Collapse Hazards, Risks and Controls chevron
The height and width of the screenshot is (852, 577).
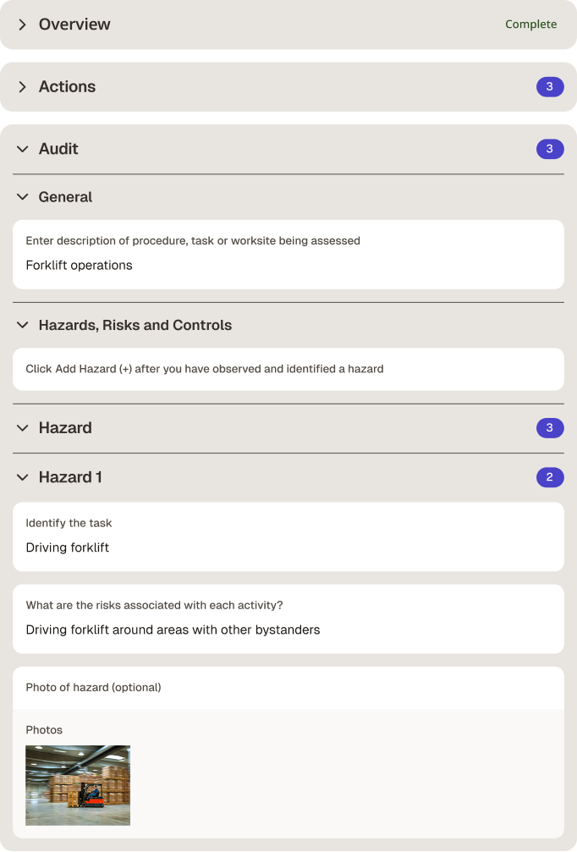coord(22,325)
